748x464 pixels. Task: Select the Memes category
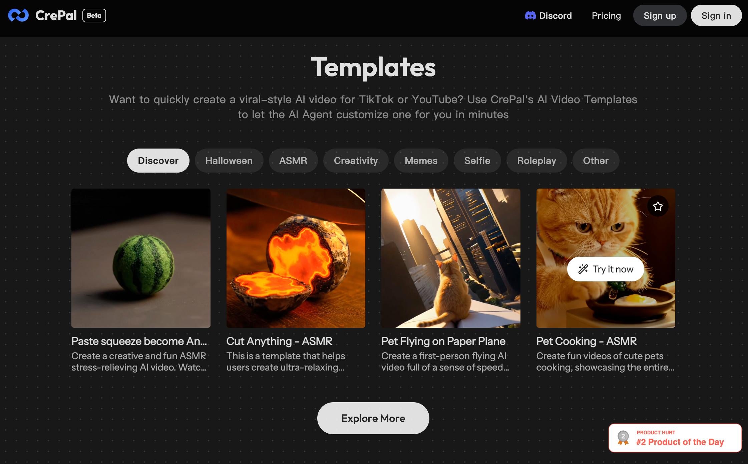[421, 161]
